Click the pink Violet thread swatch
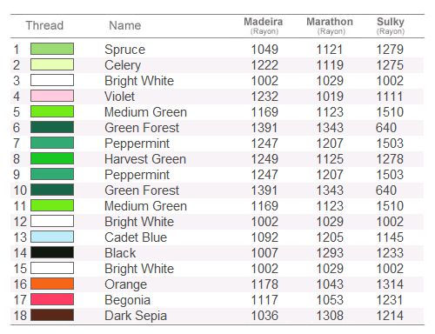 click(x=52, y=96)
